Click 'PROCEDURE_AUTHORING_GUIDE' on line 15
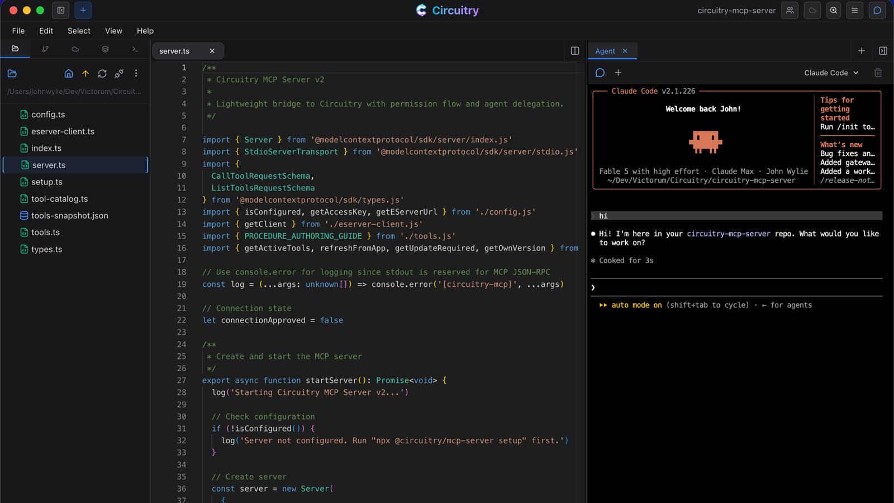 pyautogui.click(x=303, y=236)
